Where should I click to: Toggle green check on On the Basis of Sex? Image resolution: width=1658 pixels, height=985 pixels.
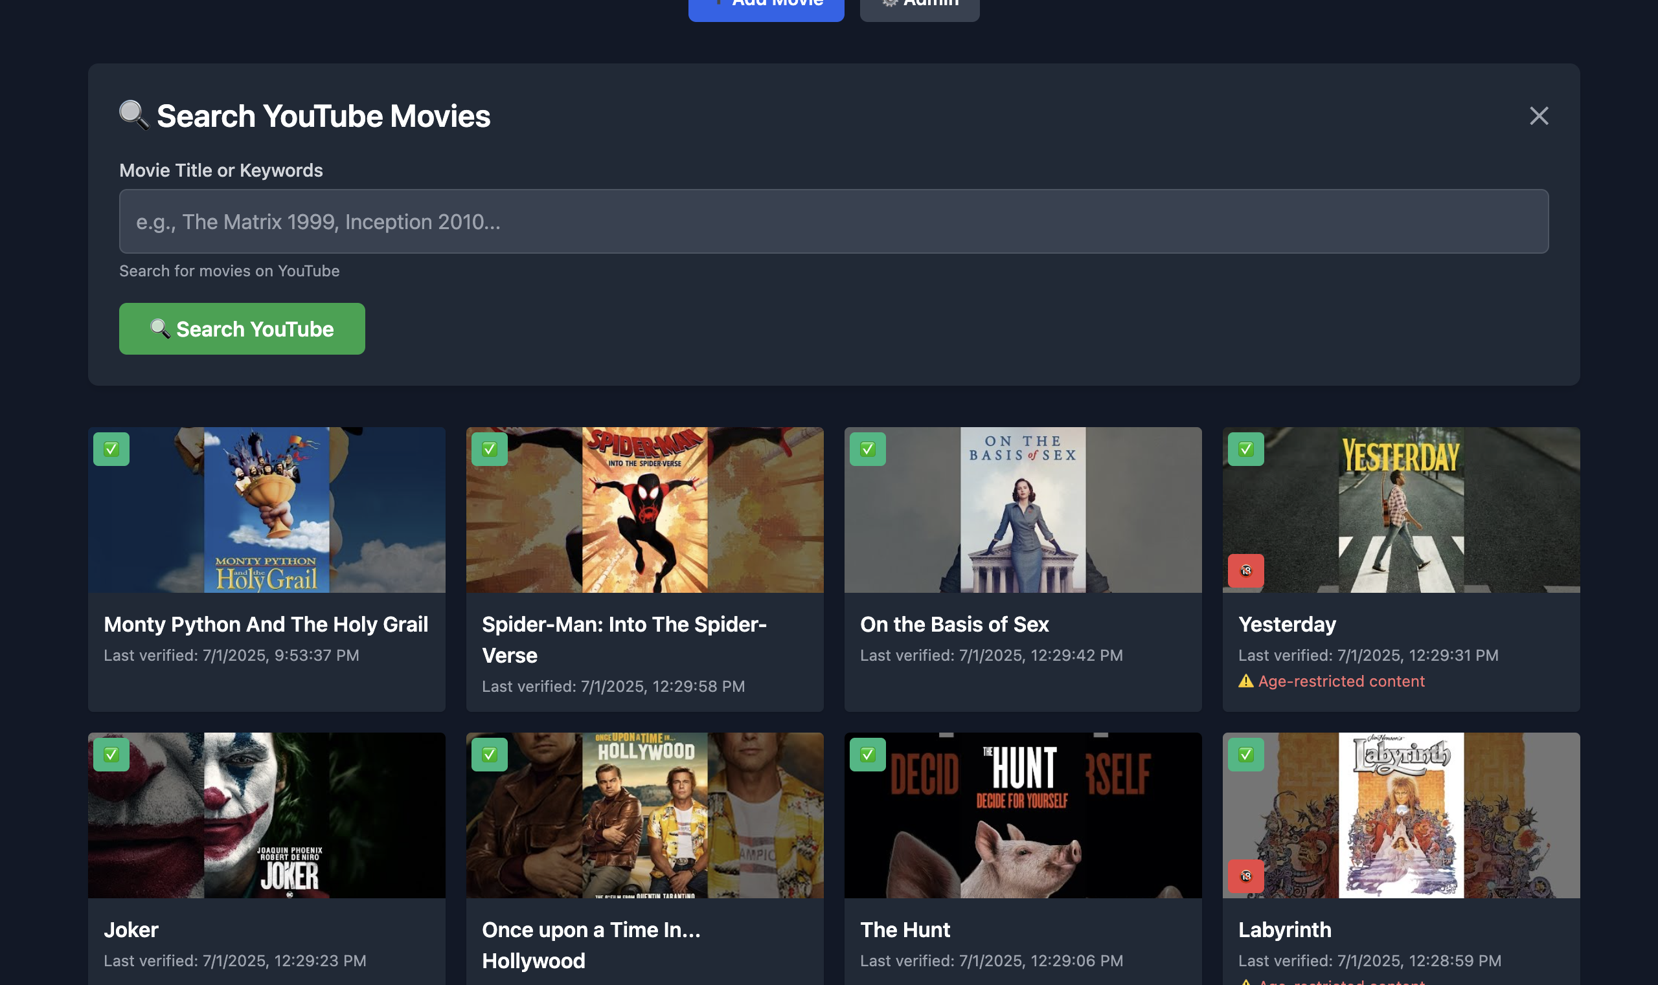867,449
